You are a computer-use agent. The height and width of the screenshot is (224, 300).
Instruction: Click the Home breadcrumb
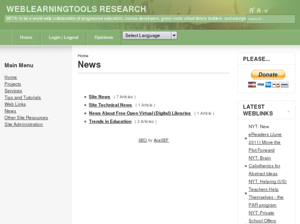[x=83, y=55]
